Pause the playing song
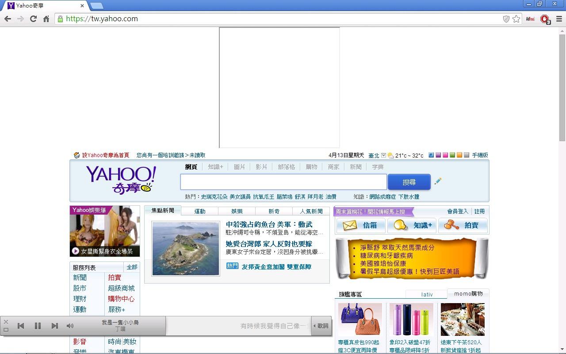This screenshot has height=354, width=566. click(38, 326)
